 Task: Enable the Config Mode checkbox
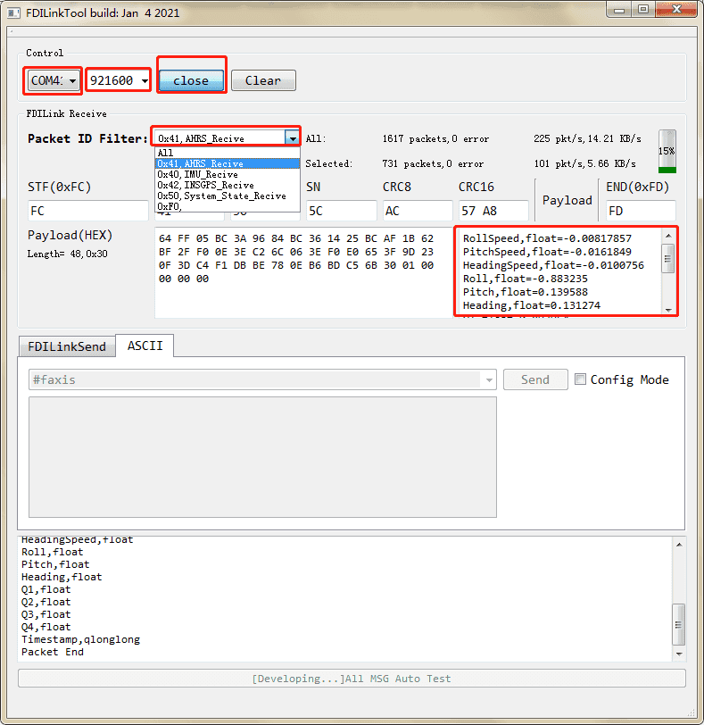(580, 379)
